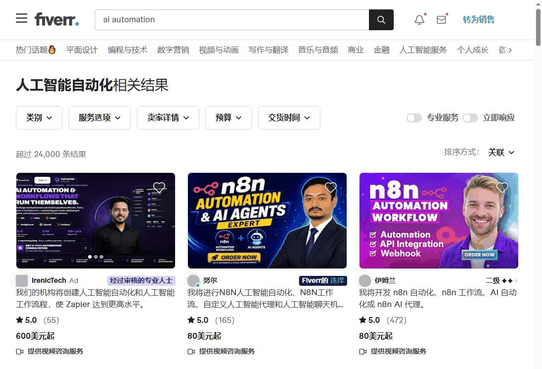Toggle 立即响应 switch
This screenshot has width=542, height=369.
pos(470,118)
